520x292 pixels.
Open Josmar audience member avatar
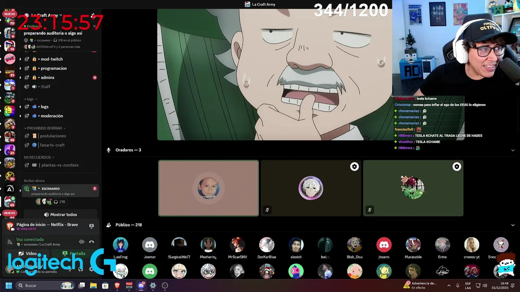(x=150, y=245)
